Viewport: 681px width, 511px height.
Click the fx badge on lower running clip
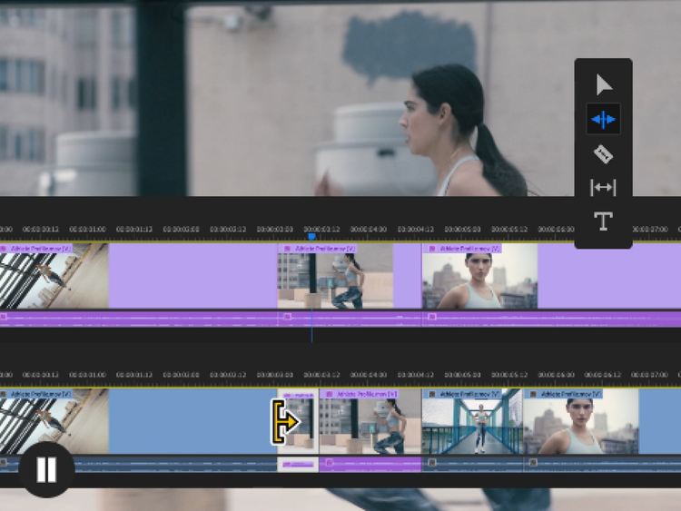click(x=330, y=394)
